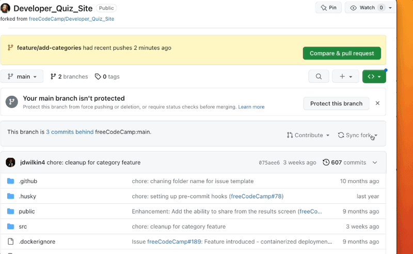Dismiss the branch protection notice
The image size is (413, 254).
pyautogui.click(x=377, y=103)
